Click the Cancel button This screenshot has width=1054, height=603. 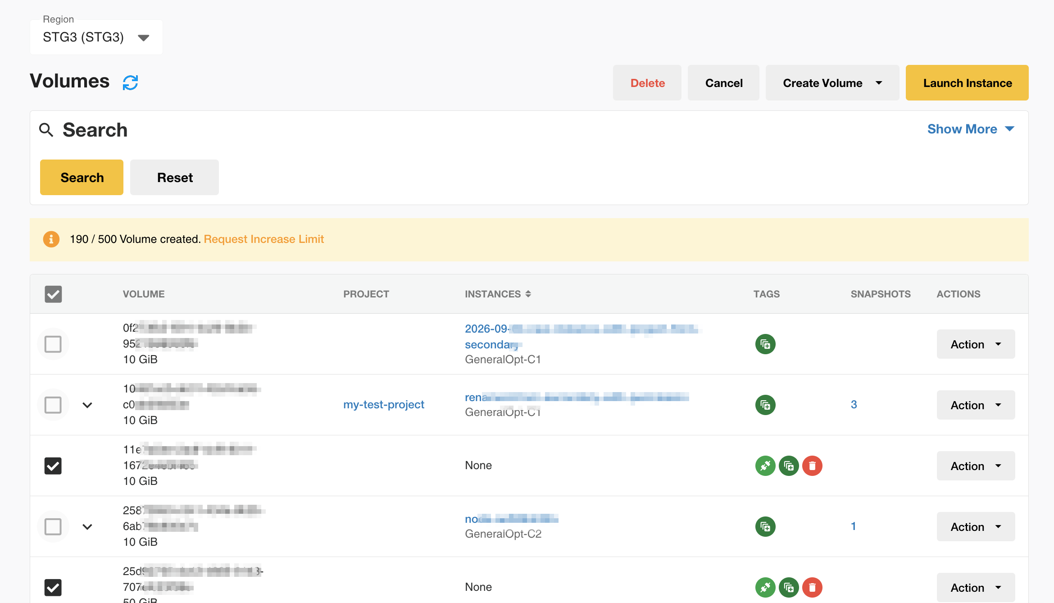723,83
